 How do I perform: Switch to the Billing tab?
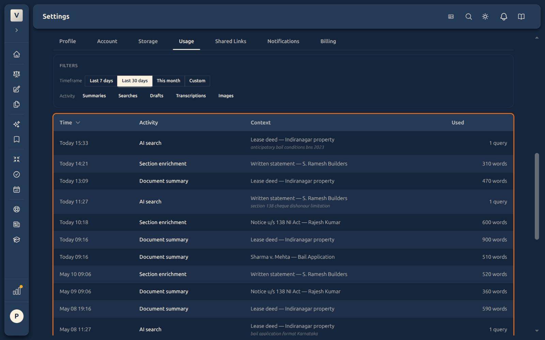(x=328, y=41)
